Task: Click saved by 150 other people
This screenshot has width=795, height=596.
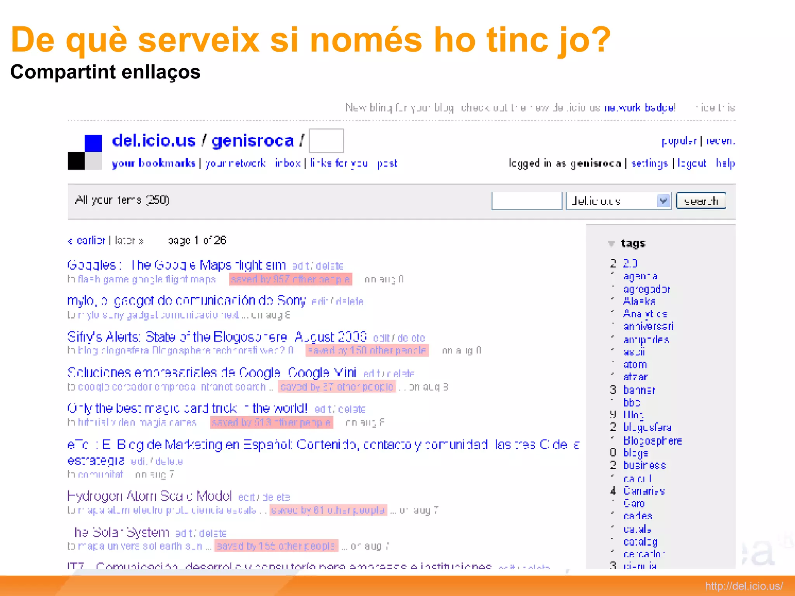Action: click(x=367, y=350)
